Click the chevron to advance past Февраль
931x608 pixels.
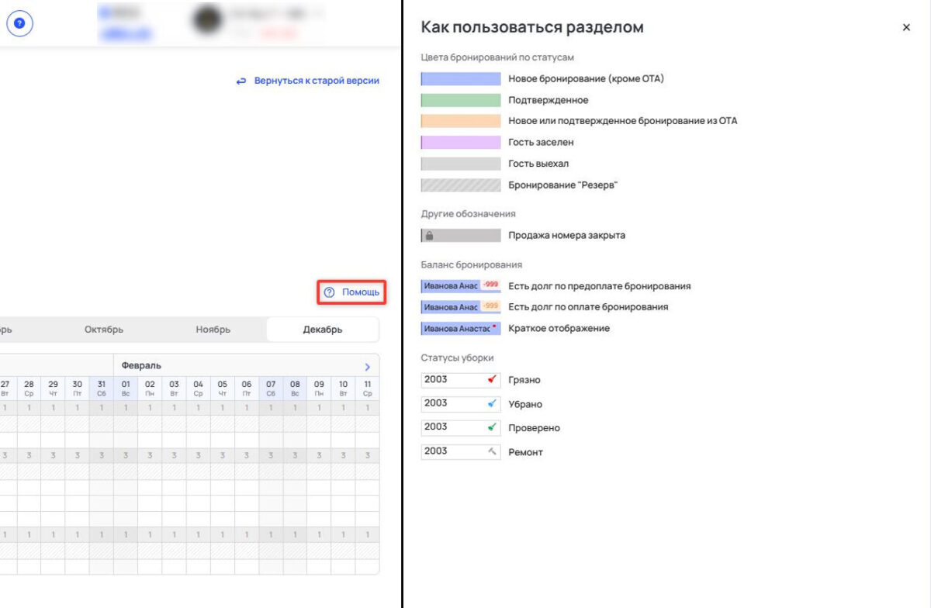[368, 367]
